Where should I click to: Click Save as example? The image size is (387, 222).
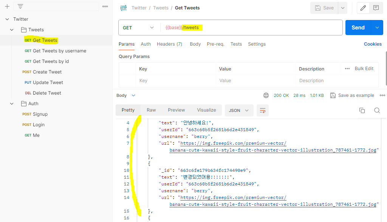pos(352,95)
